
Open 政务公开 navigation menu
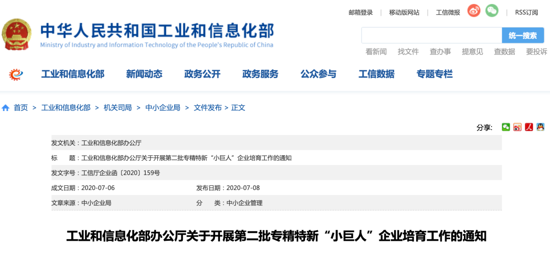pos(202,74)
